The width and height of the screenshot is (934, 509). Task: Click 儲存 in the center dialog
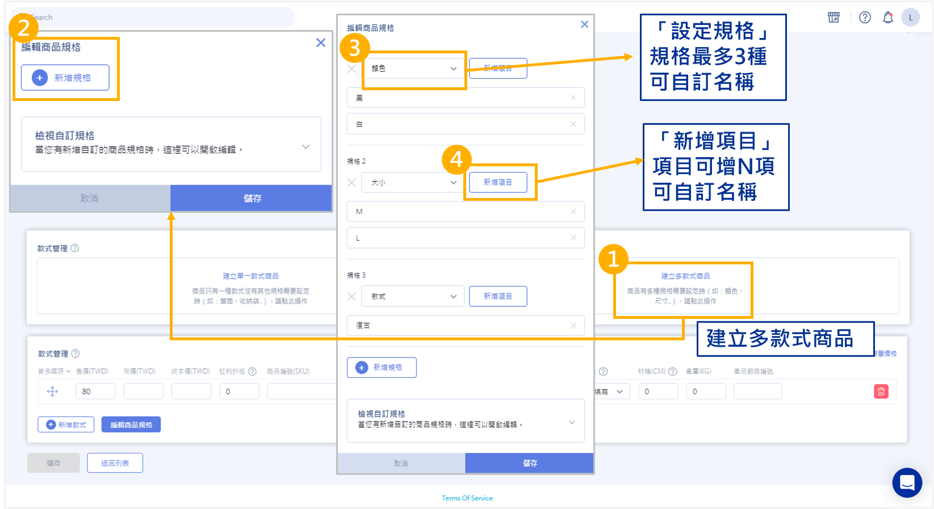tap(529, 463)
